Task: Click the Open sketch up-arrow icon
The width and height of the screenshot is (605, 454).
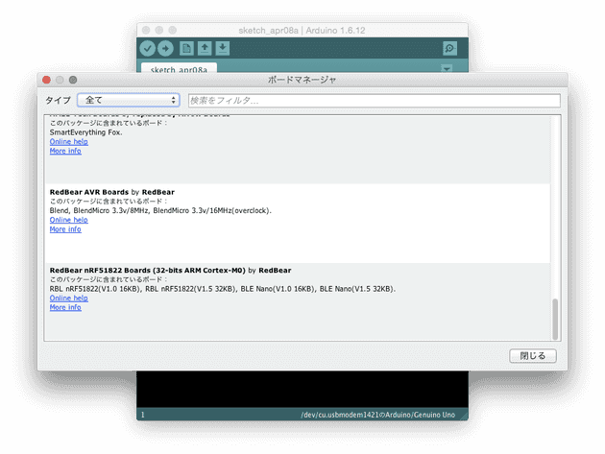Action: pos(205,48)
